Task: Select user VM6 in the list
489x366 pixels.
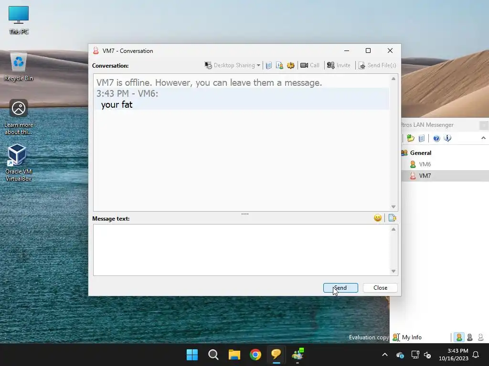Action: [x=425, y=164]
